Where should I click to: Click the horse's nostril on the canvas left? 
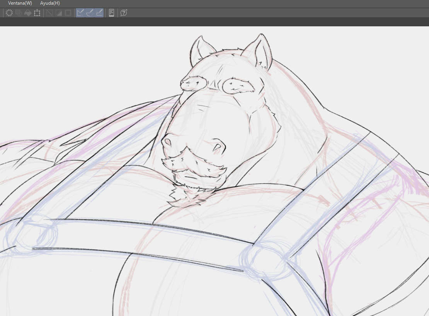click(168, 143)
